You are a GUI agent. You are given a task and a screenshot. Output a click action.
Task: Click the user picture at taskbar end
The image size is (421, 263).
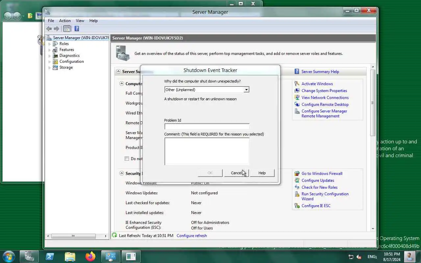point(409,256)
